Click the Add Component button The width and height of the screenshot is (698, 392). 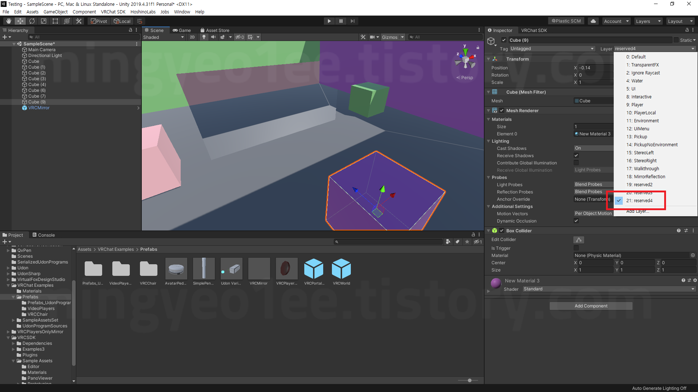591,306
